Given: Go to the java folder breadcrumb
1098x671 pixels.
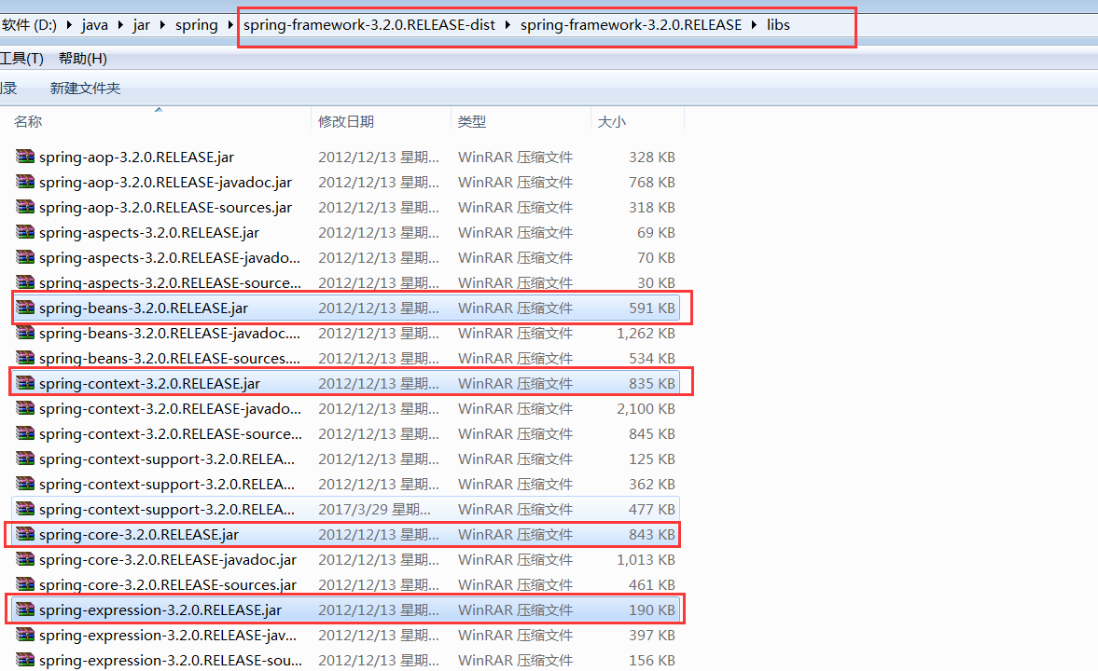Looking at the screenshot, I should (94, 25).
